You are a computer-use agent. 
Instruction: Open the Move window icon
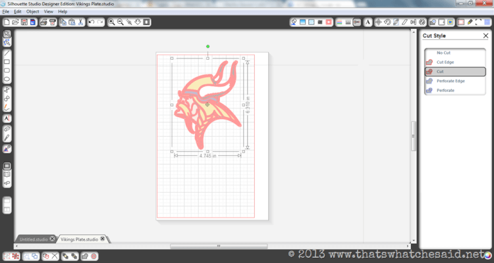[379, 22]
